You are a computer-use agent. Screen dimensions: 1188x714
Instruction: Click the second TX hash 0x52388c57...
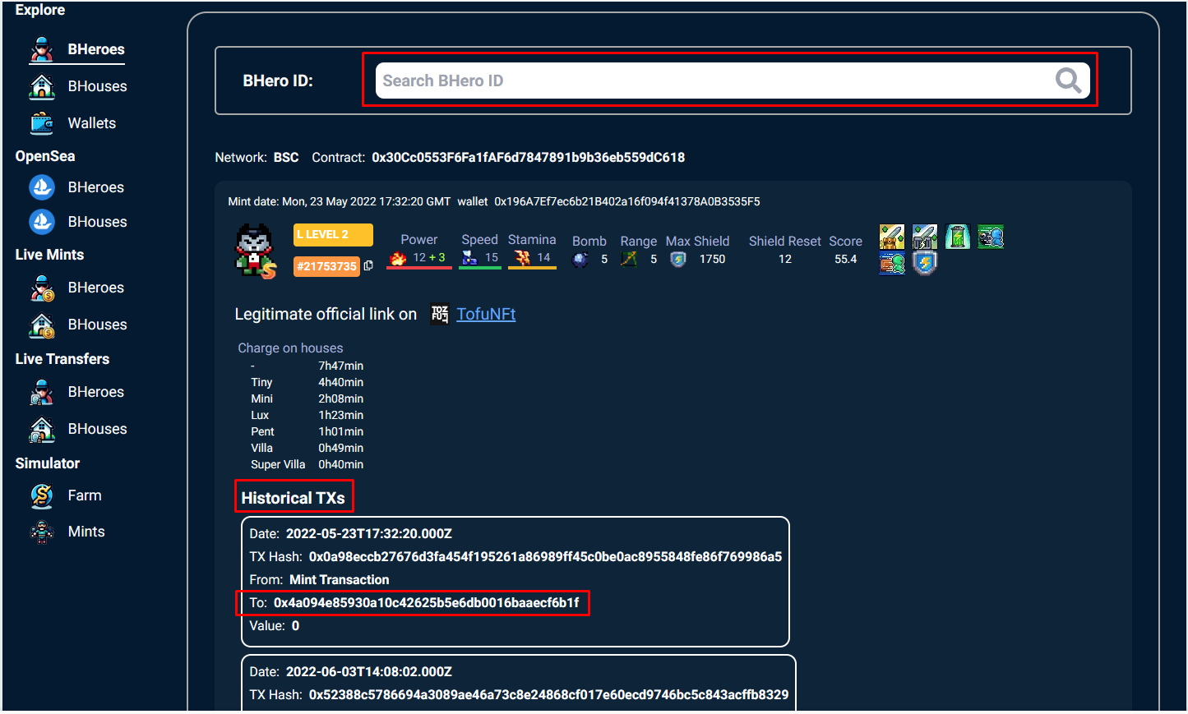(x=548, y=694)
